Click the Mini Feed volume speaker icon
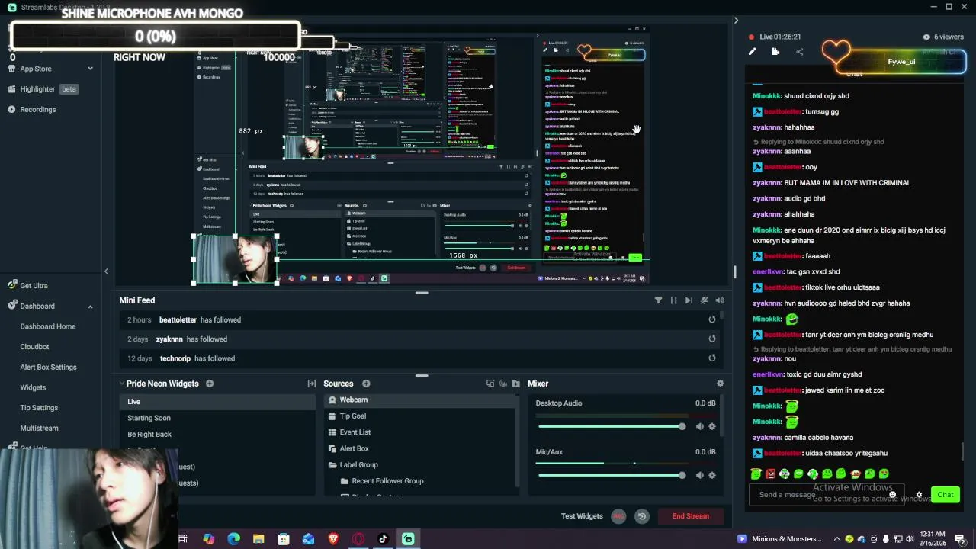This screenshot has width=976, height=549. tap(719, 300)
